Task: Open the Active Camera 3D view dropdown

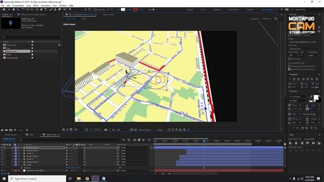Action: tap(146, 129)
